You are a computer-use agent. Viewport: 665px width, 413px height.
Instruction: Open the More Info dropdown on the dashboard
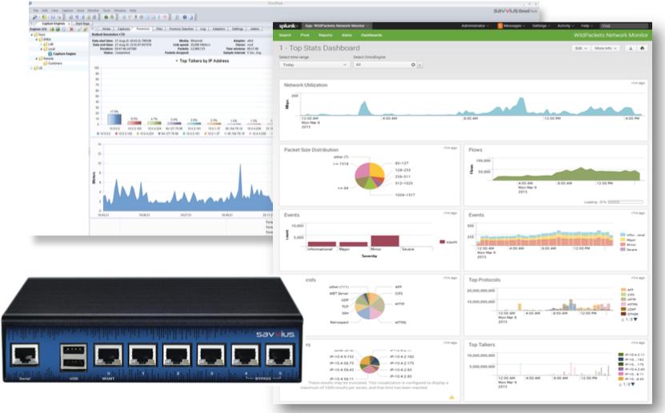click(x=605, y=48)
